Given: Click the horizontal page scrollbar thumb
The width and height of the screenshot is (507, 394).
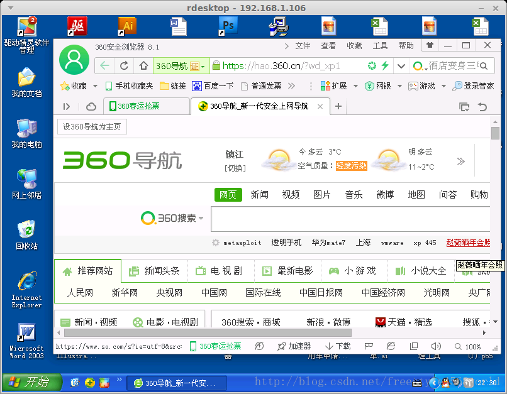Looking at the screenshot, I should click(208, 332).
